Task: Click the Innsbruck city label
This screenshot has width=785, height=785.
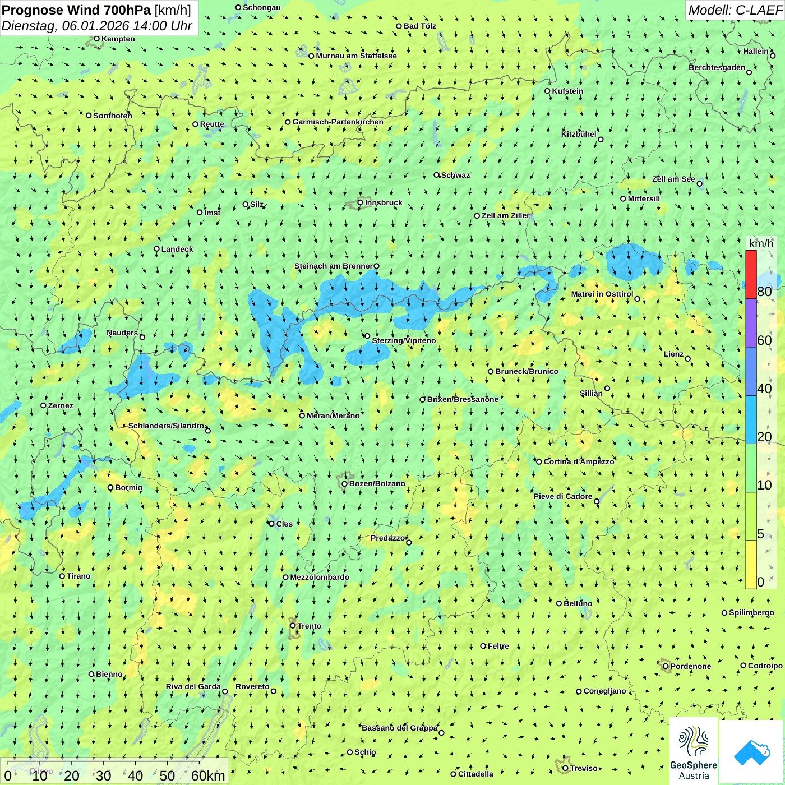Action: click(384, 202)
